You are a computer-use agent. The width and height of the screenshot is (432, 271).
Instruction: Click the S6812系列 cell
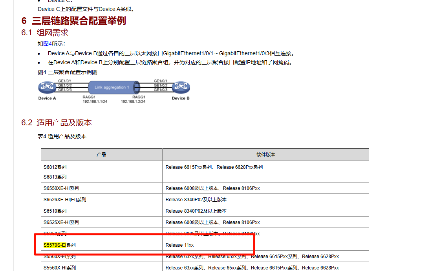click(x=55, y=167)
